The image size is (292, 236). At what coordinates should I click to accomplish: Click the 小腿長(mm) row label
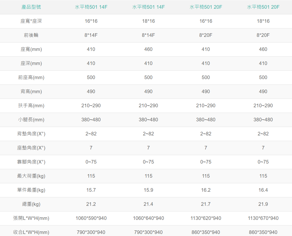tap(31, 120)
